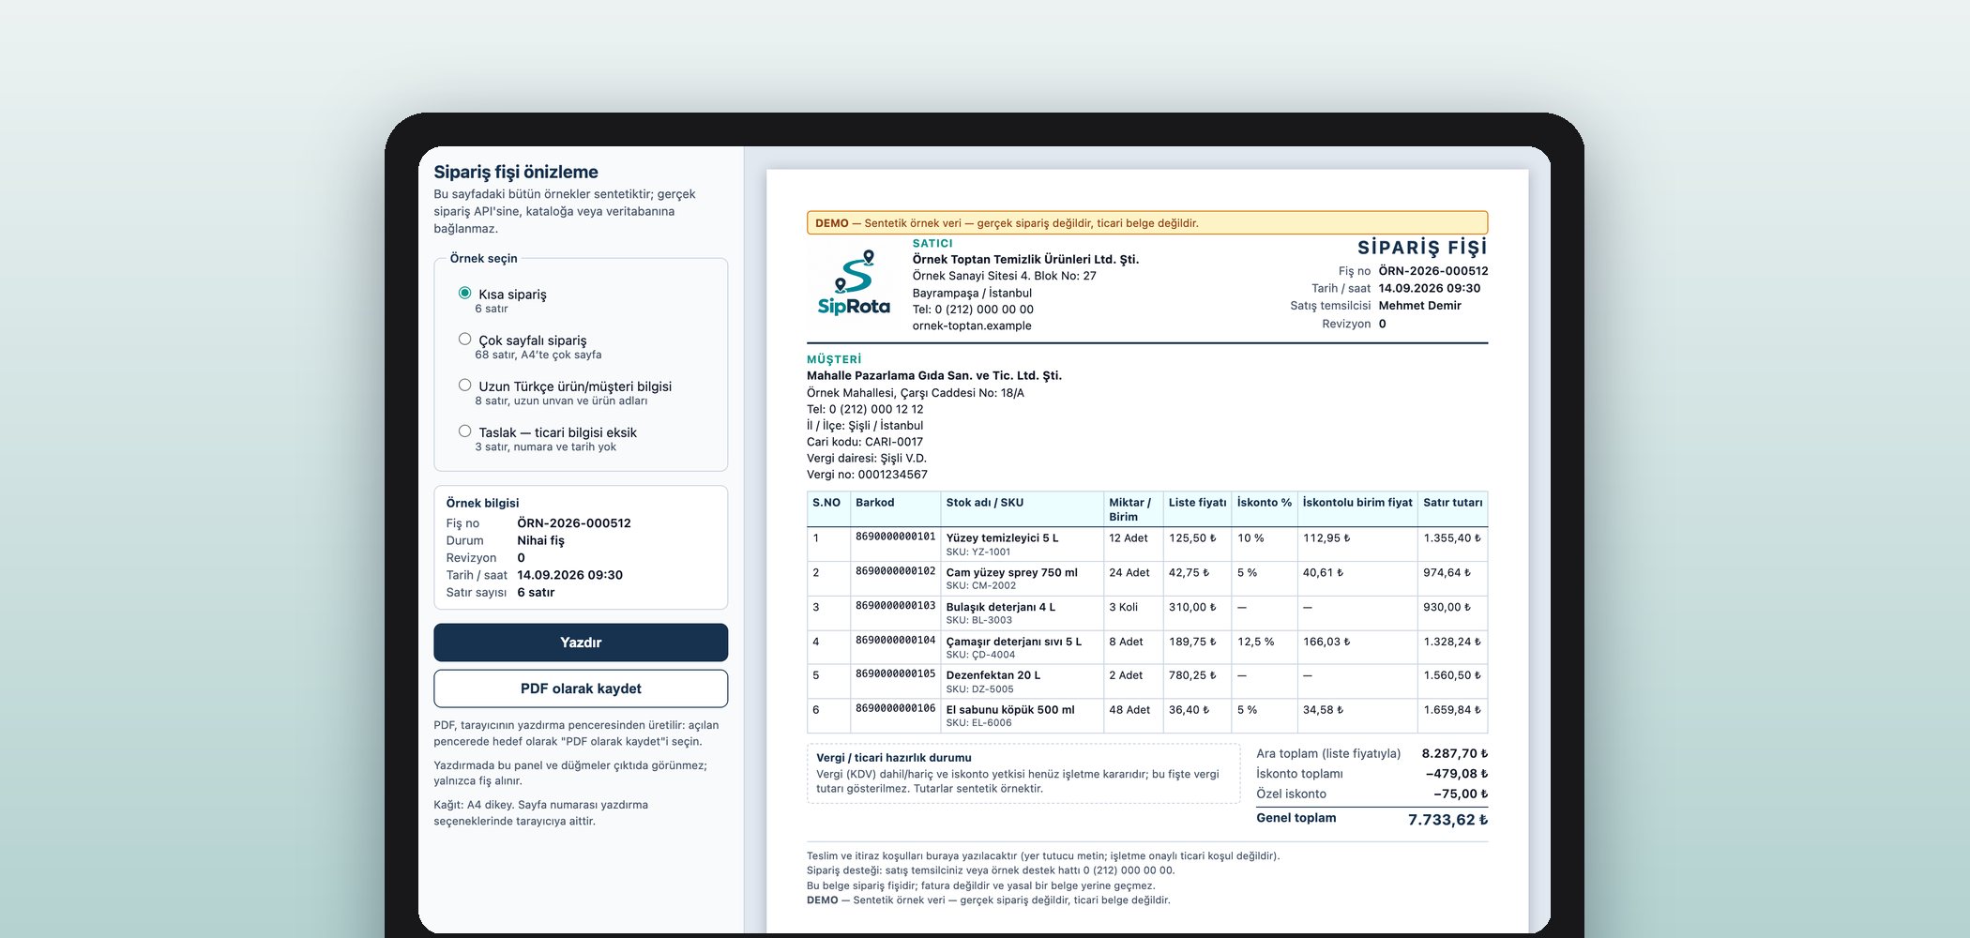Select Uzun Türkçe ürün/müşteri bilgisi option
The image size is (1970, 938).
click(x=464, y=385)
